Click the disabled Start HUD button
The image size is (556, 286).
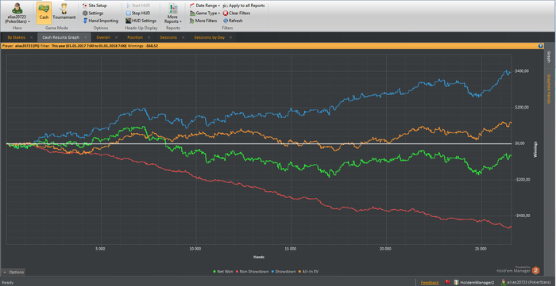pos(139,6)
